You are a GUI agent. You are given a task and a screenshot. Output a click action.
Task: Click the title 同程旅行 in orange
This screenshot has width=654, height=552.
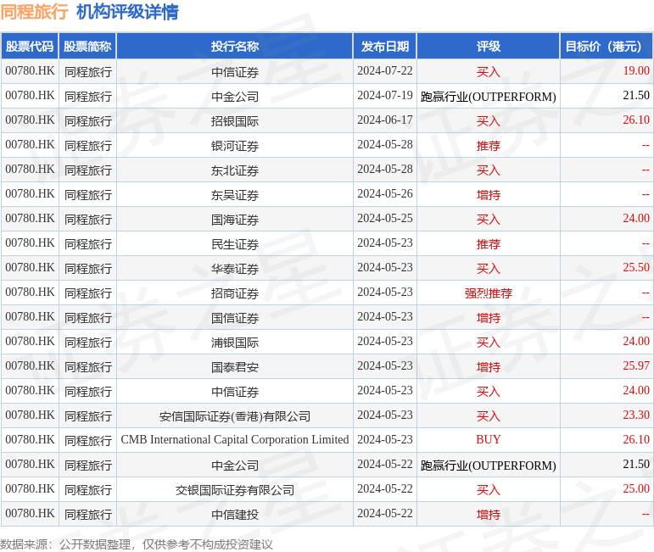tap(34, 12)
